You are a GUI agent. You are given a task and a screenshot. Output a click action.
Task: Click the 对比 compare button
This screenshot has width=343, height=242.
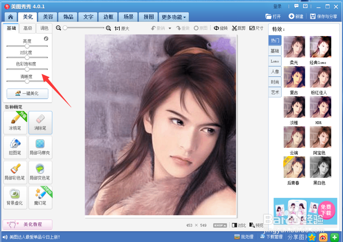pyautogui.click(x=239, y=225)
